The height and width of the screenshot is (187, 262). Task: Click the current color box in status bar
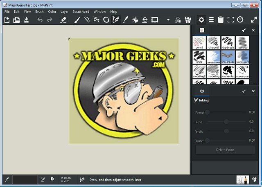[x=25, y=179]
